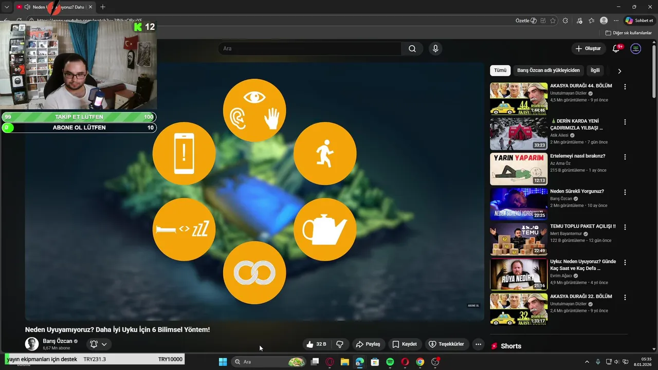Click the Mert Bayantemur channel name
Viewport: 658px width, 370px height.
[565, 233]
